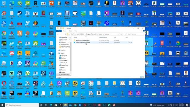This screenshot has width=190, height=107.
Task: Select the uTorrent desktop shortcut
Action: [x=28, y=74]
